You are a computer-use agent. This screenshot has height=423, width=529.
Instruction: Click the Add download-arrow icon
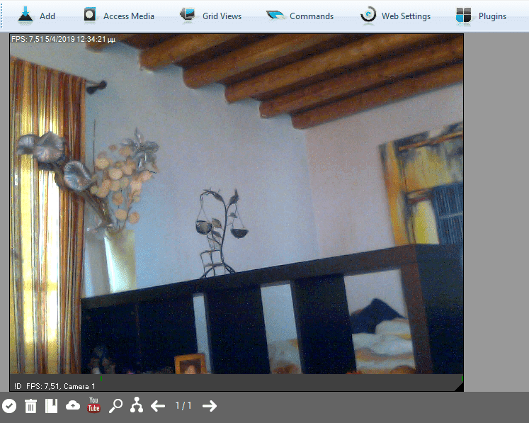point(25,16)
